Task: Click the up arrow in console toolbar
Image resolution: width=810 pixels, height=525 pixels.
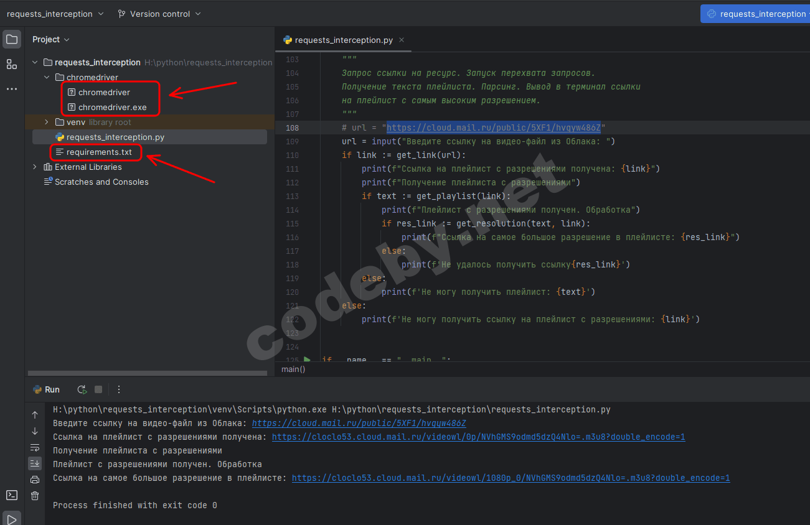Action: click(35, 415)
